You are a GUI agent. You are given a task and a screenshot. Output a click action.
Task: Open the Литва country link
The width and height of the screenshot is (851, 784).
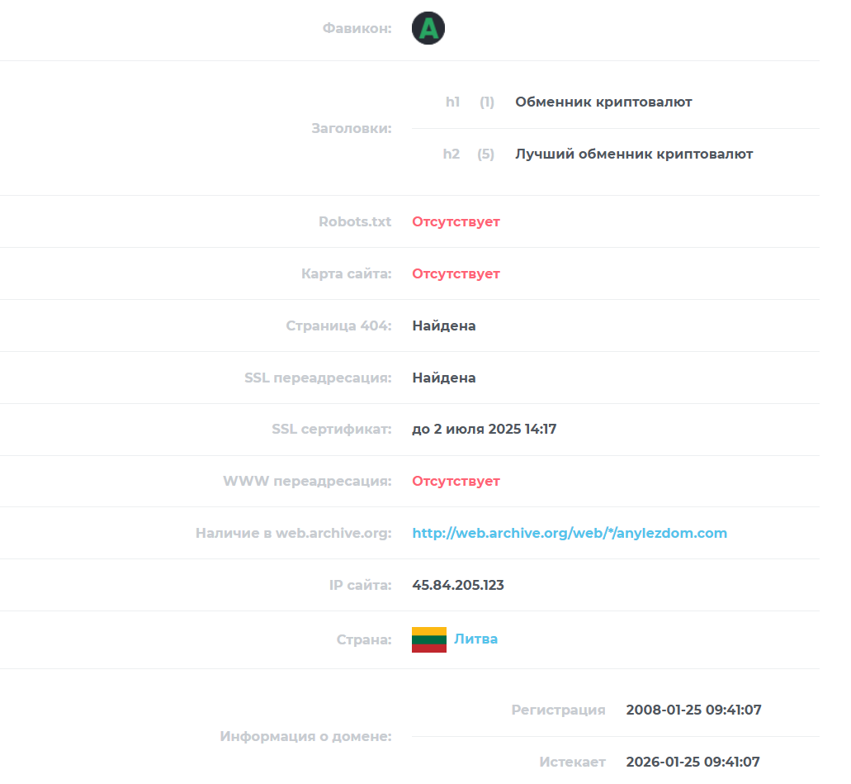pyautogui.click(x=475, y=639)
